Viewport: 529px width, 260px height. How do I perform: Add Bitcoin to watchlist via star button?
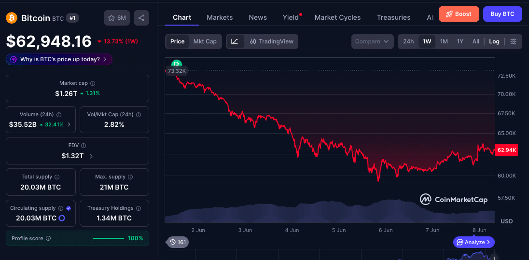pyautogui.click(x=117, y=18)
